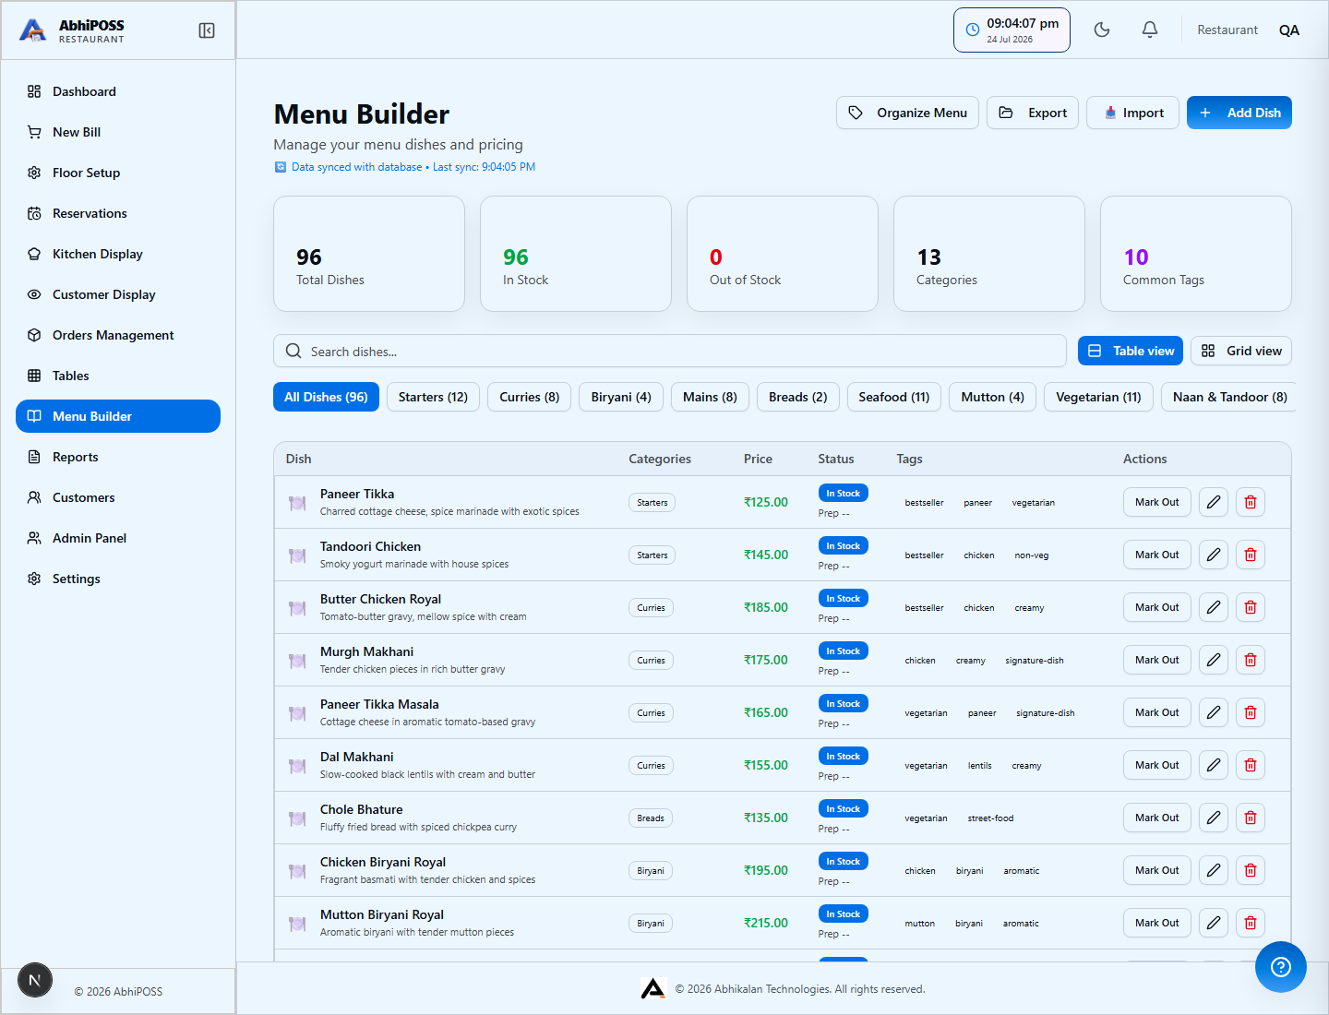Delete the Chole Bhature dish
Image resolution: width=1329 pixels, height=1015 pixels.
1251,818
